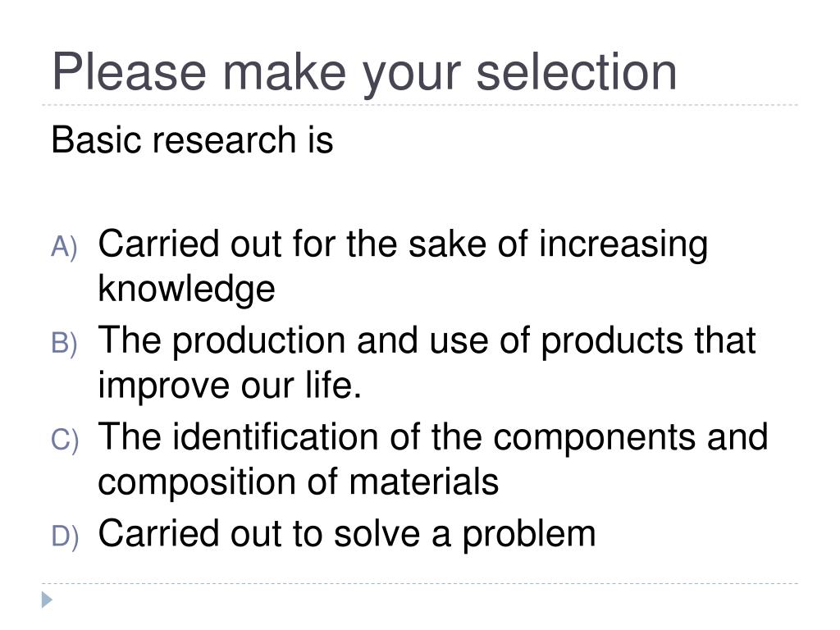Choose "The identification of the components and" line

[x=433, y=438]
